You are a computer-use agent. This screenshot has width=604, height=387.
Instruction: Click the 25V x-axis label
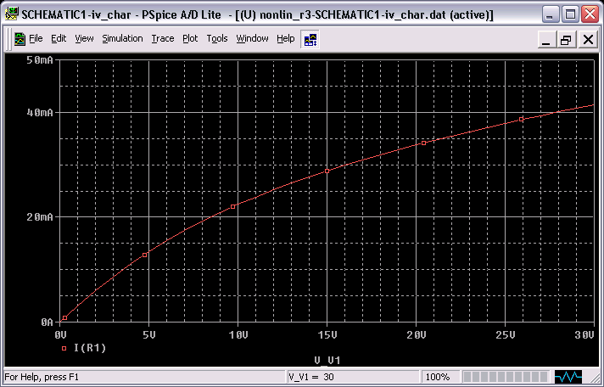[x=505, y=334]
